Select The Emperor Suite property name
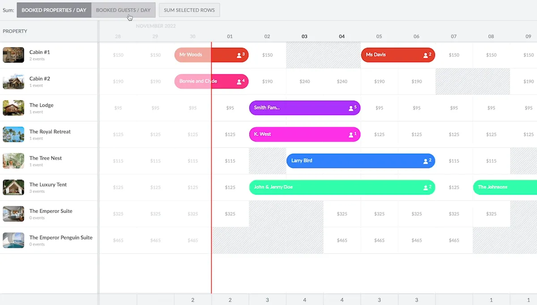Viewport: 537px width, 305px height. [x=51, y=211]
